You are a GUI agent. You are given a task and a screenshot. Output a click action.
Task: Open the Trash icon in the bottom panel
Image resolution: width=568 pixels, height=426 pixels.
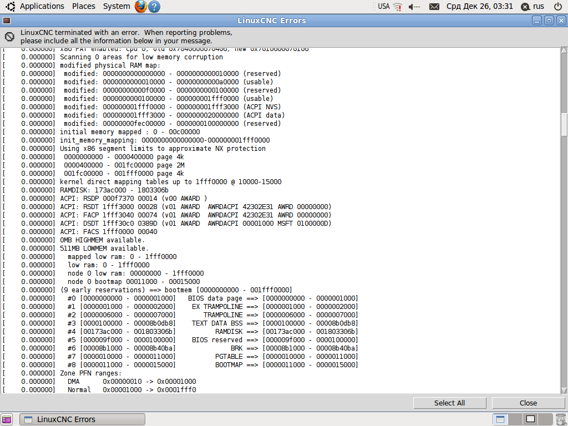pos(560,419)
